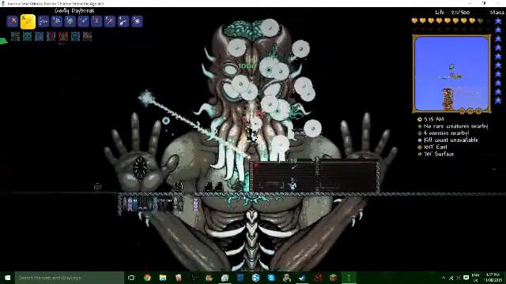506x284 pixels.
Task: Click the active Terraria tree taskbar icon
Action: click(x=349, y=278)
